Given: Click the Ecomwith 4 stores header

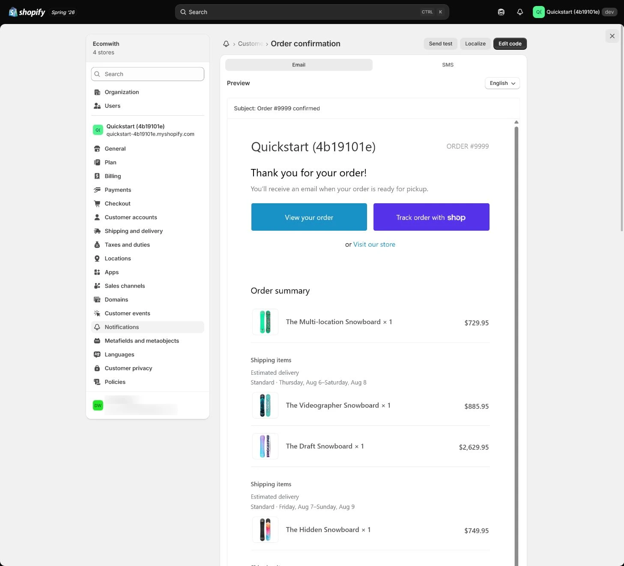Looking at the screenshot, I should pos(147,48).
